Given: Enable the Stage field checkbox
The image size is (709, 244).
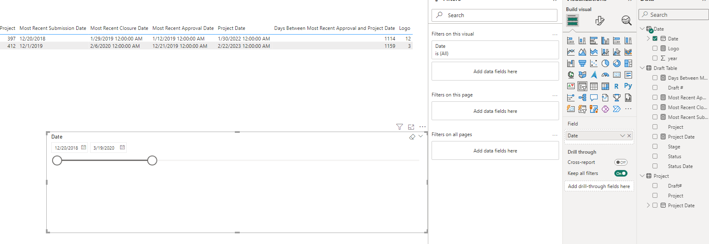Looking at the screenshot, I should coord(655,146).
